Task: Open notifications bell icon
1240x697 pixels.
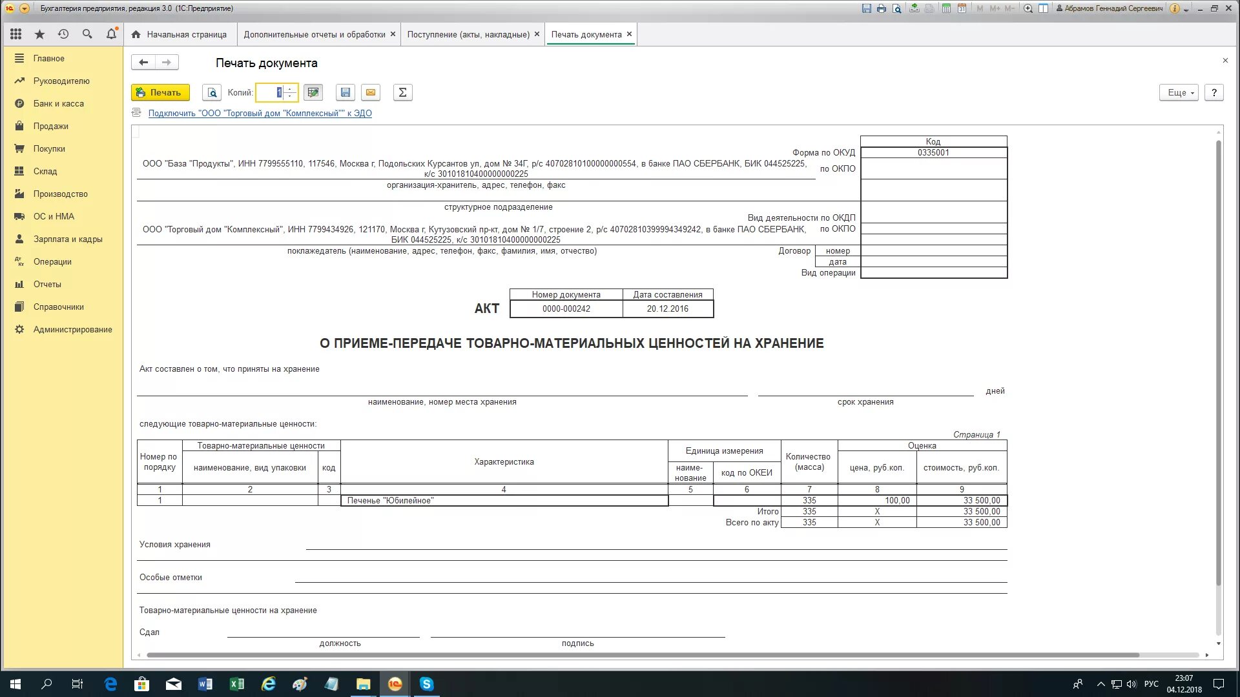Action: click(x=111, y=34)
